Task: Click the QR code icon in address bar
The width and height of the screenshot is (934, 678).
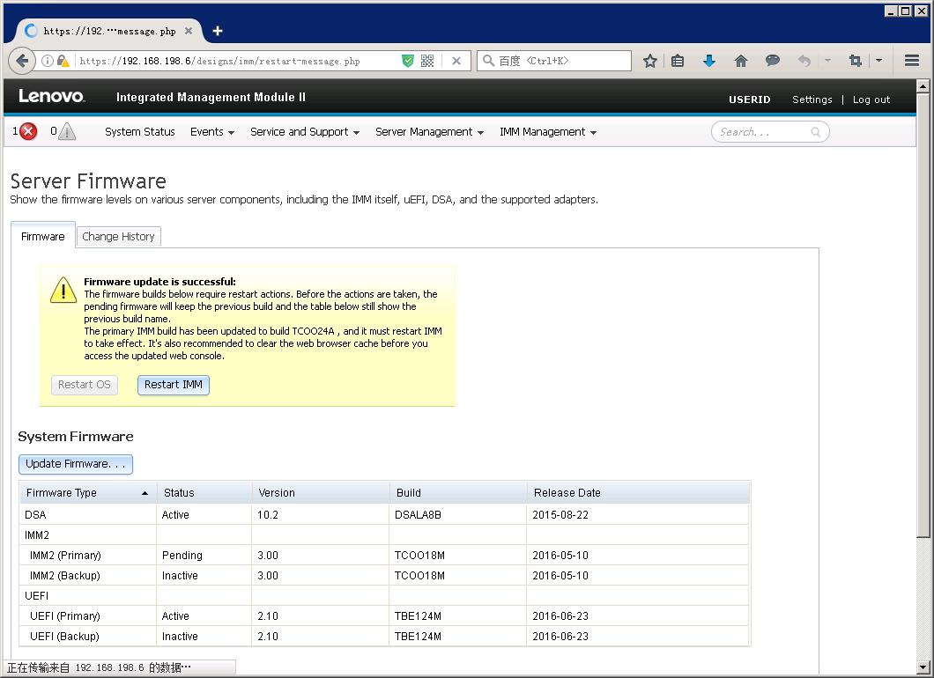Action: pos(427,61)
